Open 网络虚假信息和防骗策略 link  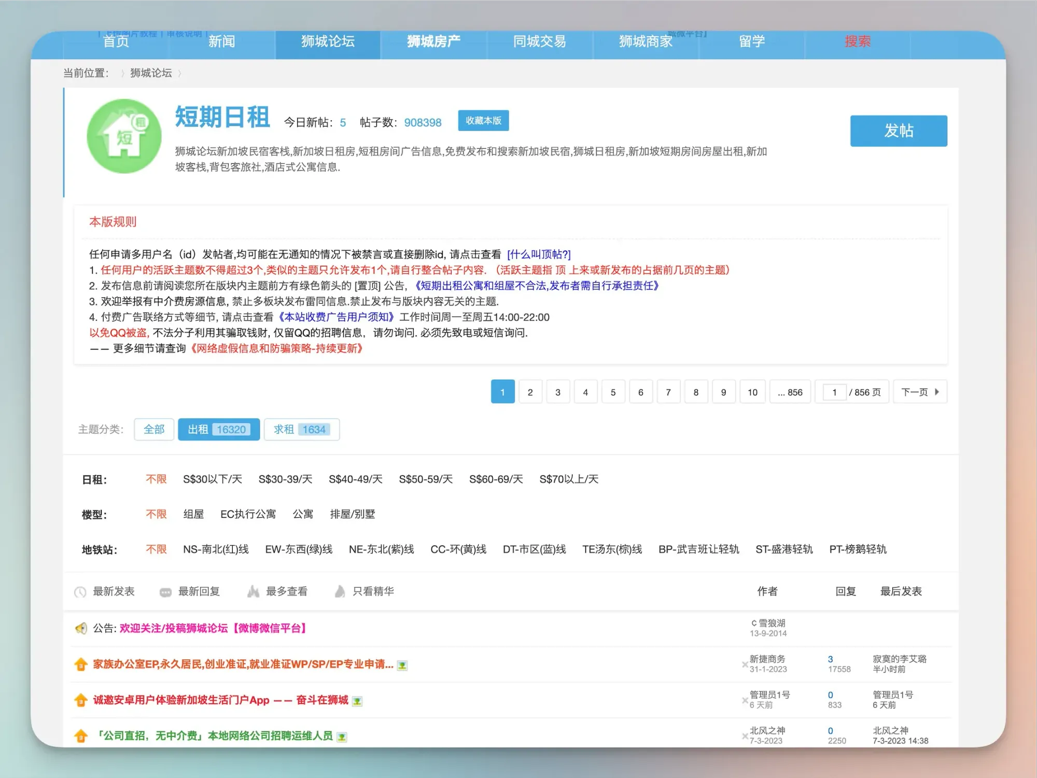tap(276, 348)
